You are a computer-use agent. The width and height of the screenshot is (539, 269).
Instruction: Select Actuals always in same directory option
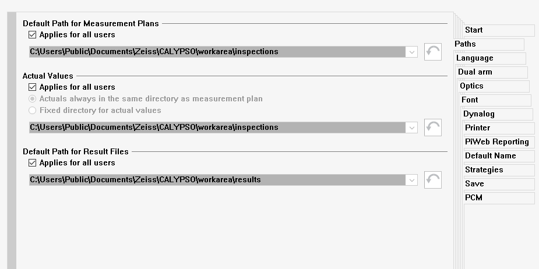pos(33,99)
